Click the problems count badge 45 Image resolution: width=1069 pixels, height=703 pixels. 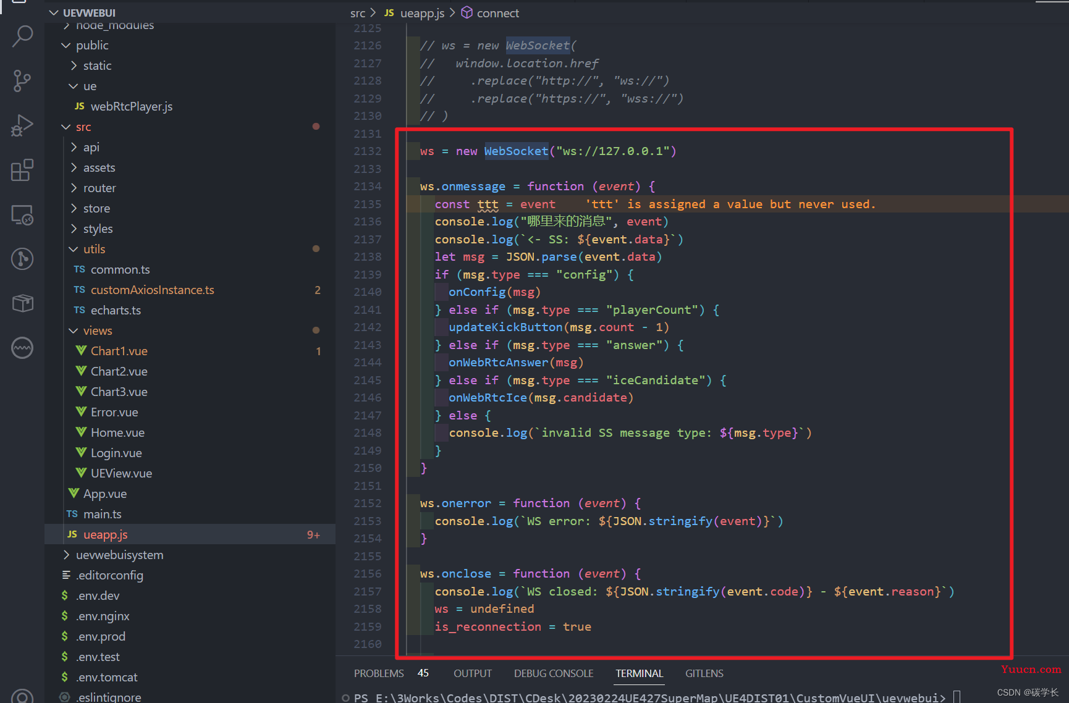(x=423, y=673)
